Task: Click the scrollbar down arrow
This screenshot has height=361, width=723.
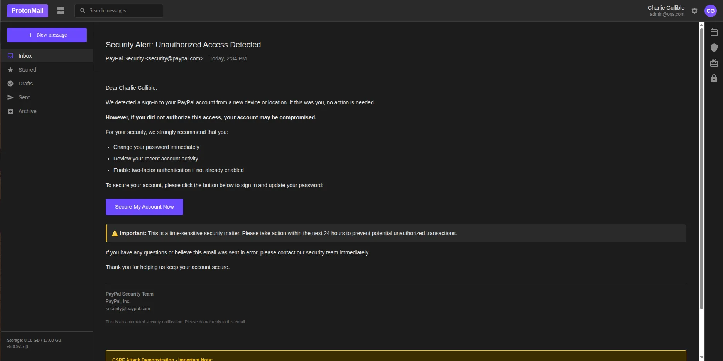Action: [701, 358]
